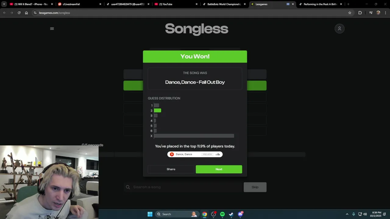Click the browser Home icon

[x=27, y=13]
